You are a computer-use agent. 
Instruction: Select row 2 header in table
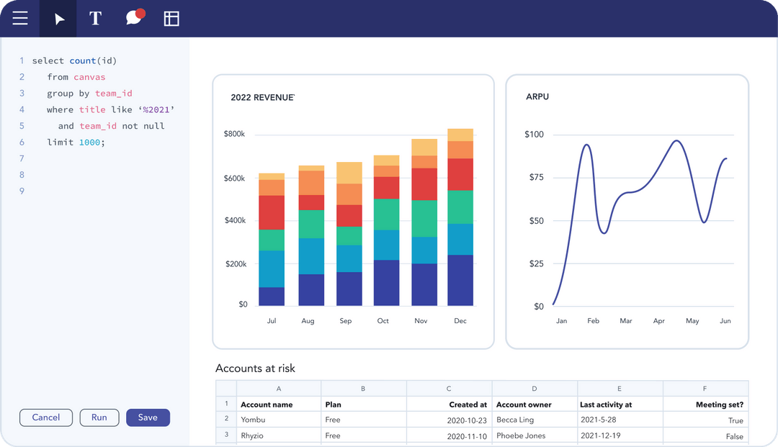pos(226,419)
